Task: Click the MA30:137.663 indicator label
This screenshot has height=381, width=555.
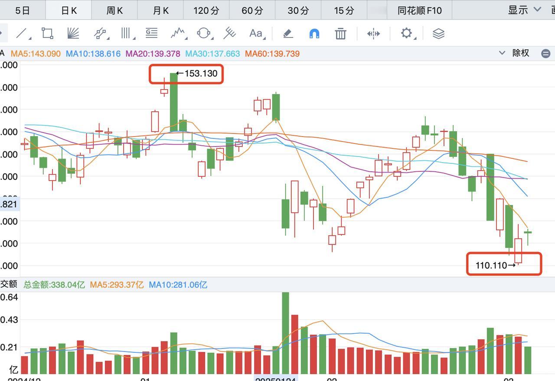Action: coord(212,54)
